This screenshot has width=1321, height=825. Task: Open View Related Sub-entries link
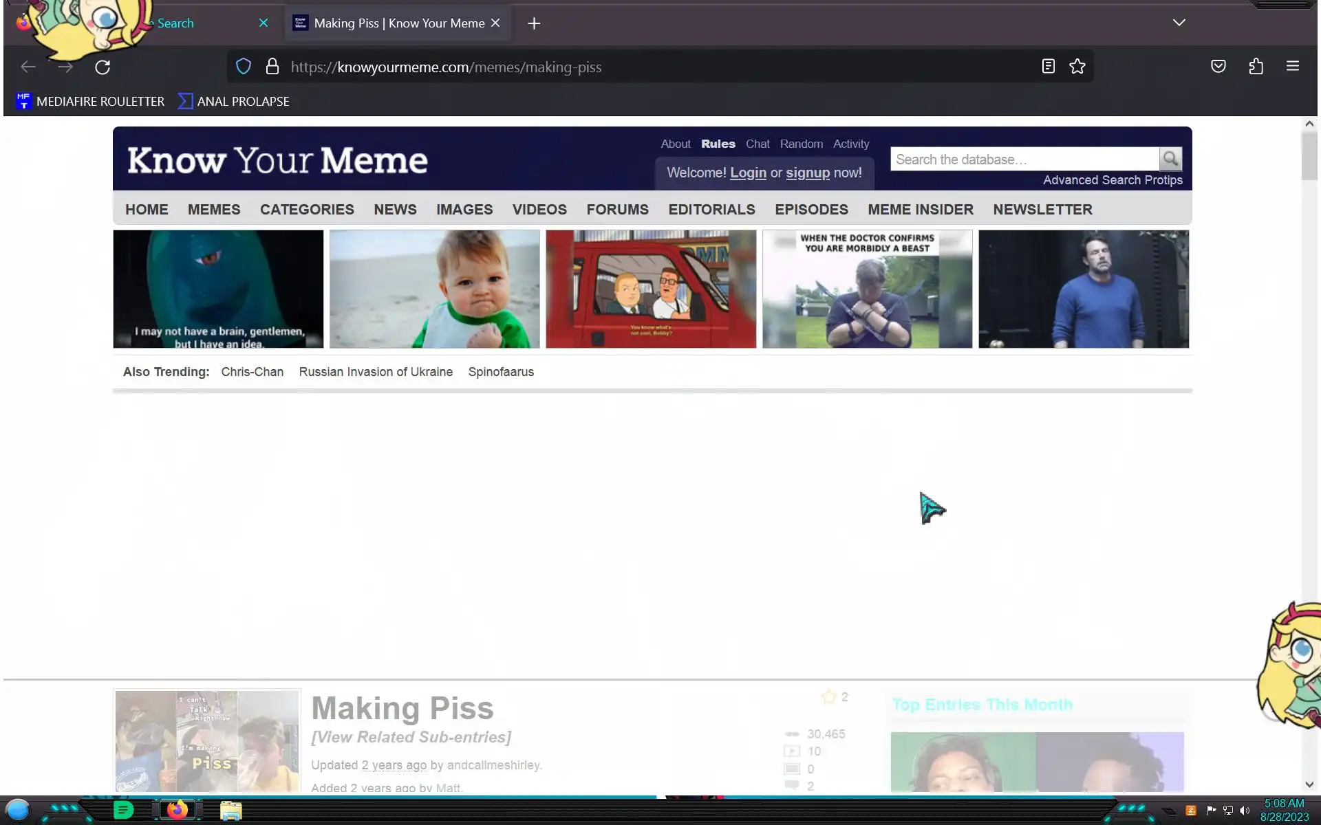pyautogui.click(x=411, y=737)
